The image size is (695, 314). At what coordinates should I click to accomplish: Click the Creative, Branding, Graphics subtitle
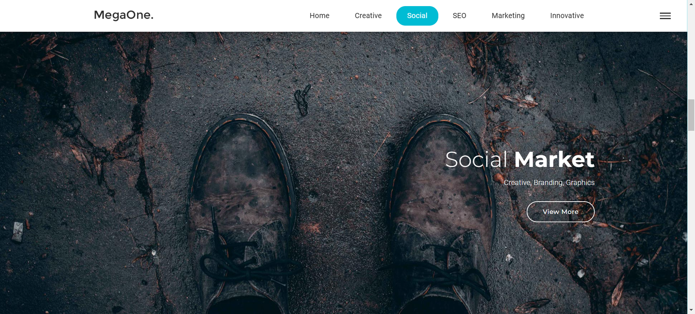(x=549, y=183)
